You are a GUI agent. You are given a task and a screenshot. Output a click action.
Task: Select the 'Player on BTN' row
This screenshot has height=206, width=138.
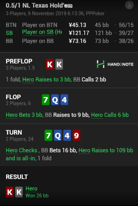coord(70,25)
